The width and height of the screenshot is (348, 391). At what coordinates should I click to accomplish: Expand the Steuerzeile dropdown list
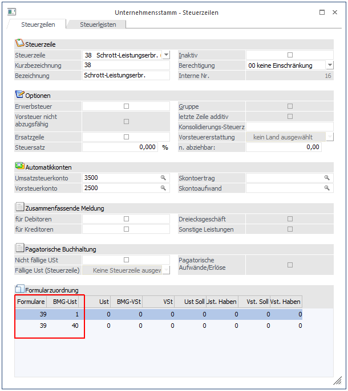tap(166, 55)
